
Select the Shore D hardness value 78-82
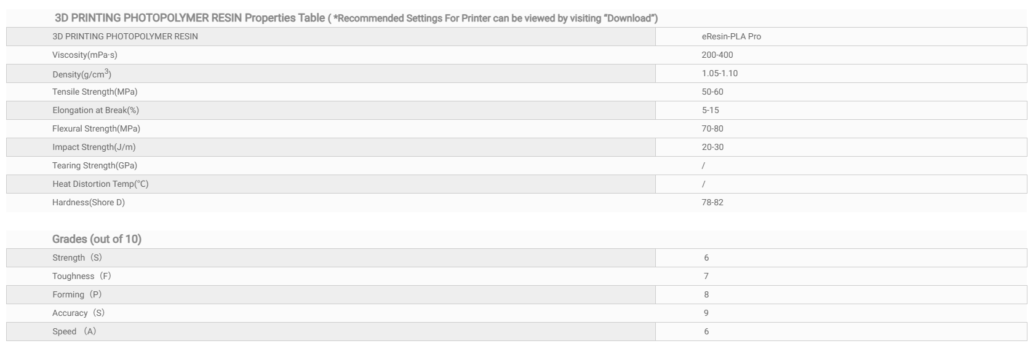(x=712, y=202)
